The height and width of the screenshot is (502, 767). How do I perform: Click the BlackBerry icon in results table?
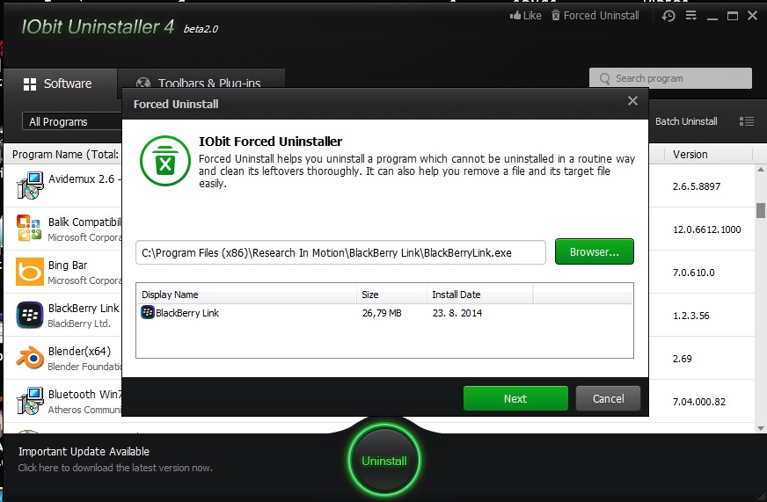[x=148, y=312]
